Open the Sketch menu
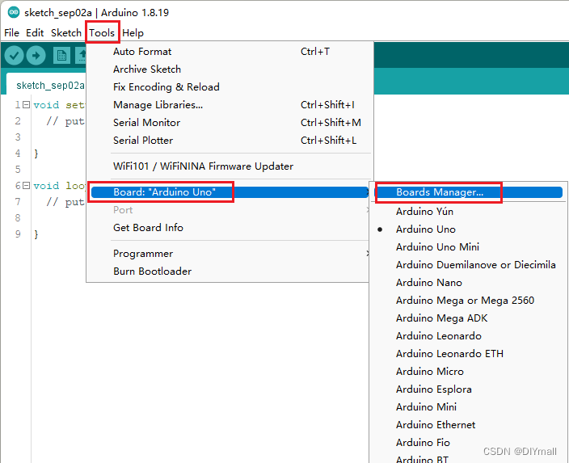Viewport: 569px width, 463px height. coord(66,33)
